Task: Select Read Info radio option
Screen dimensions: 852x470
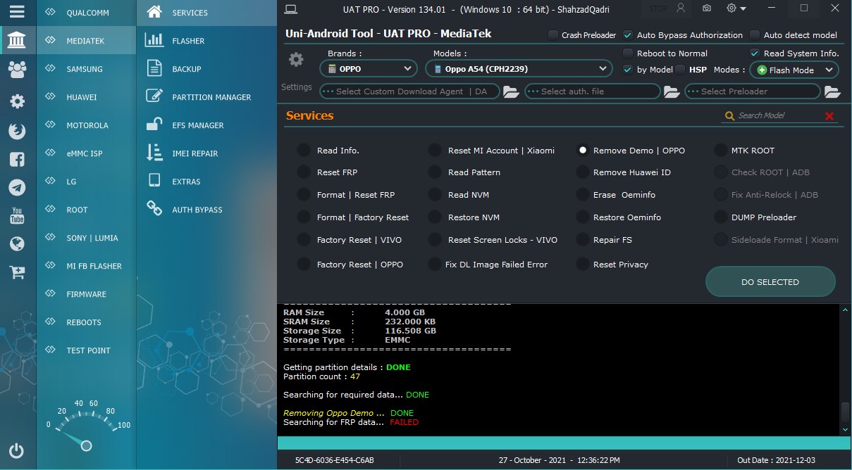Action: [303, 151]
